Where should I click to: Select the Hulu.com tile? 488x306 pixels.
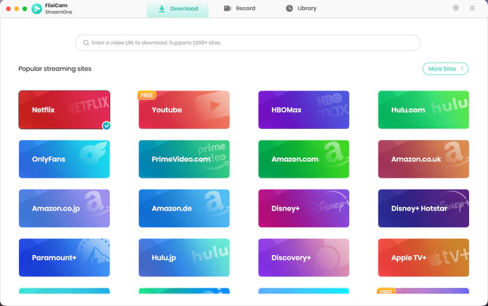coord(423,109)
